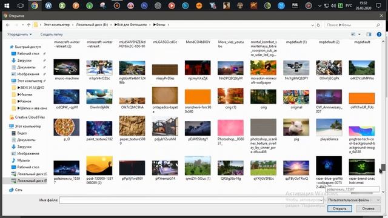Go up one folder level arrow
Image resolution: width=388 pixels, height=218 pixels.
click(28, 25)
